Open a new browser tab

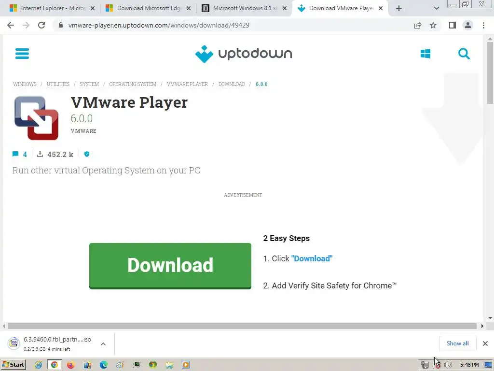(x=399, y=9)
